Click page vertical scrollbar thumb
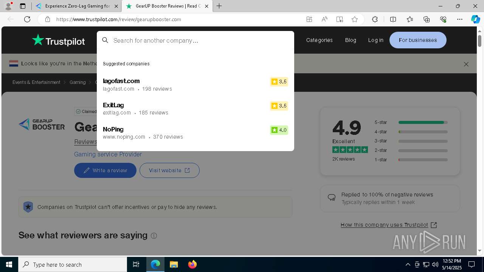The image size is (484, 272). tap(479, 40)
